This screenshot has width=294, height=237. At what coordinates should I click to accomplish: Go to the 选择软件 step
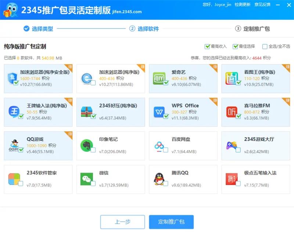coord(144,29)
